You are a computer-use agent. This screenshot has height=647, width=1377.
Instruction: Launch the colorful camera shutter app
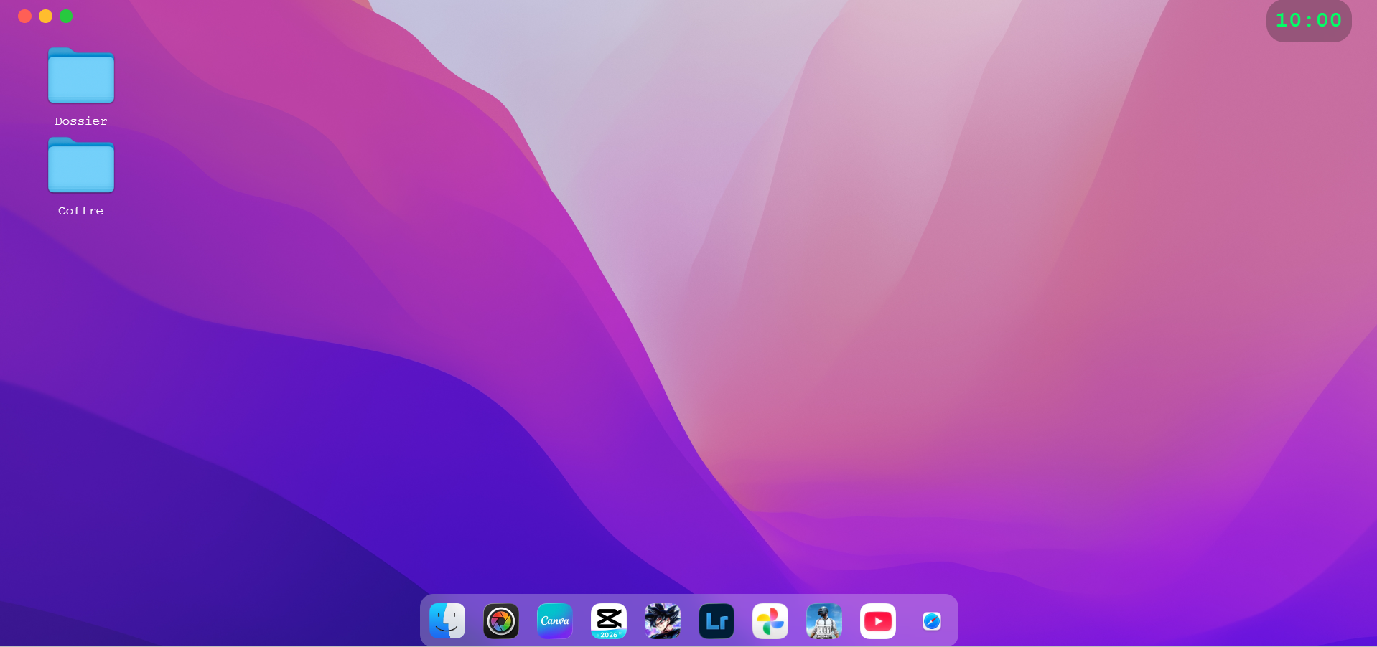click(500, 620)
